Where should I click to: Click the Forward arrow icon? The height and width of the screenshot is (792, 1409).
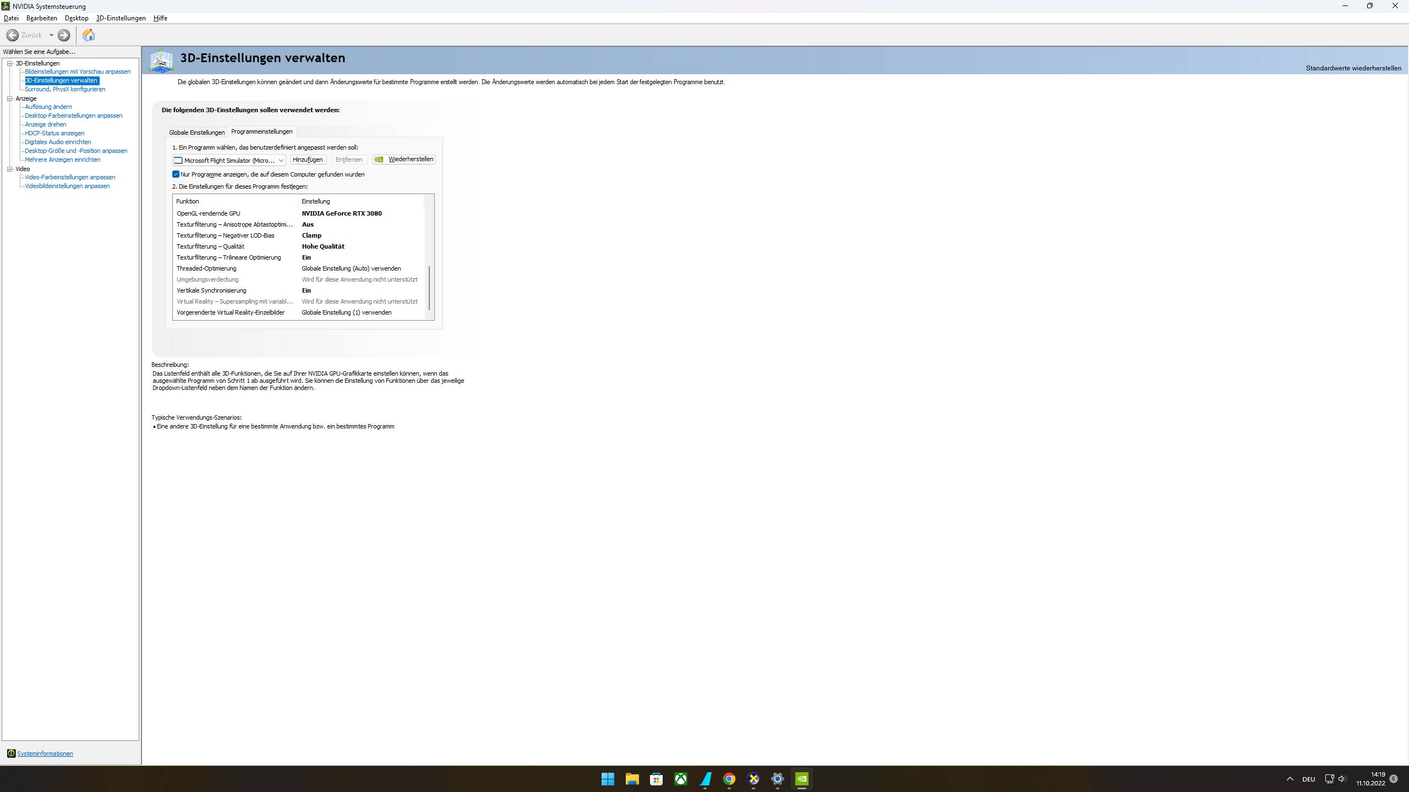pos(64,35)
